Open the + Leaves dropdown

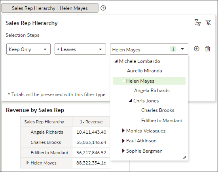pyautogui.click(x=80, y=49)
